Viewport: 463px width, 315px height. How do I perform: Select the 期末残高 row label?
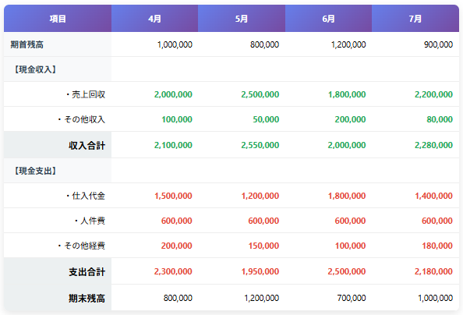tap(87, 298)
